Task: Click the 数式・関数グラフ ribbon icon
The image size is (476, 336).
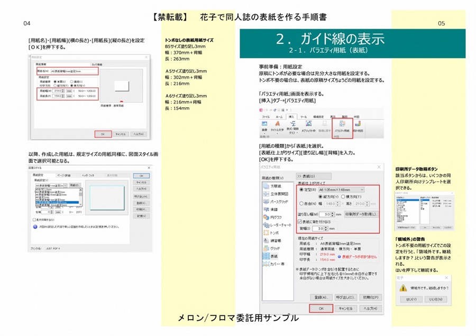Action: (x=292, y=124)
